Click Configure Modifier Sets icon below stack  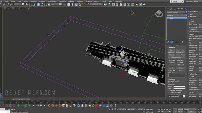tap(182, 42)
